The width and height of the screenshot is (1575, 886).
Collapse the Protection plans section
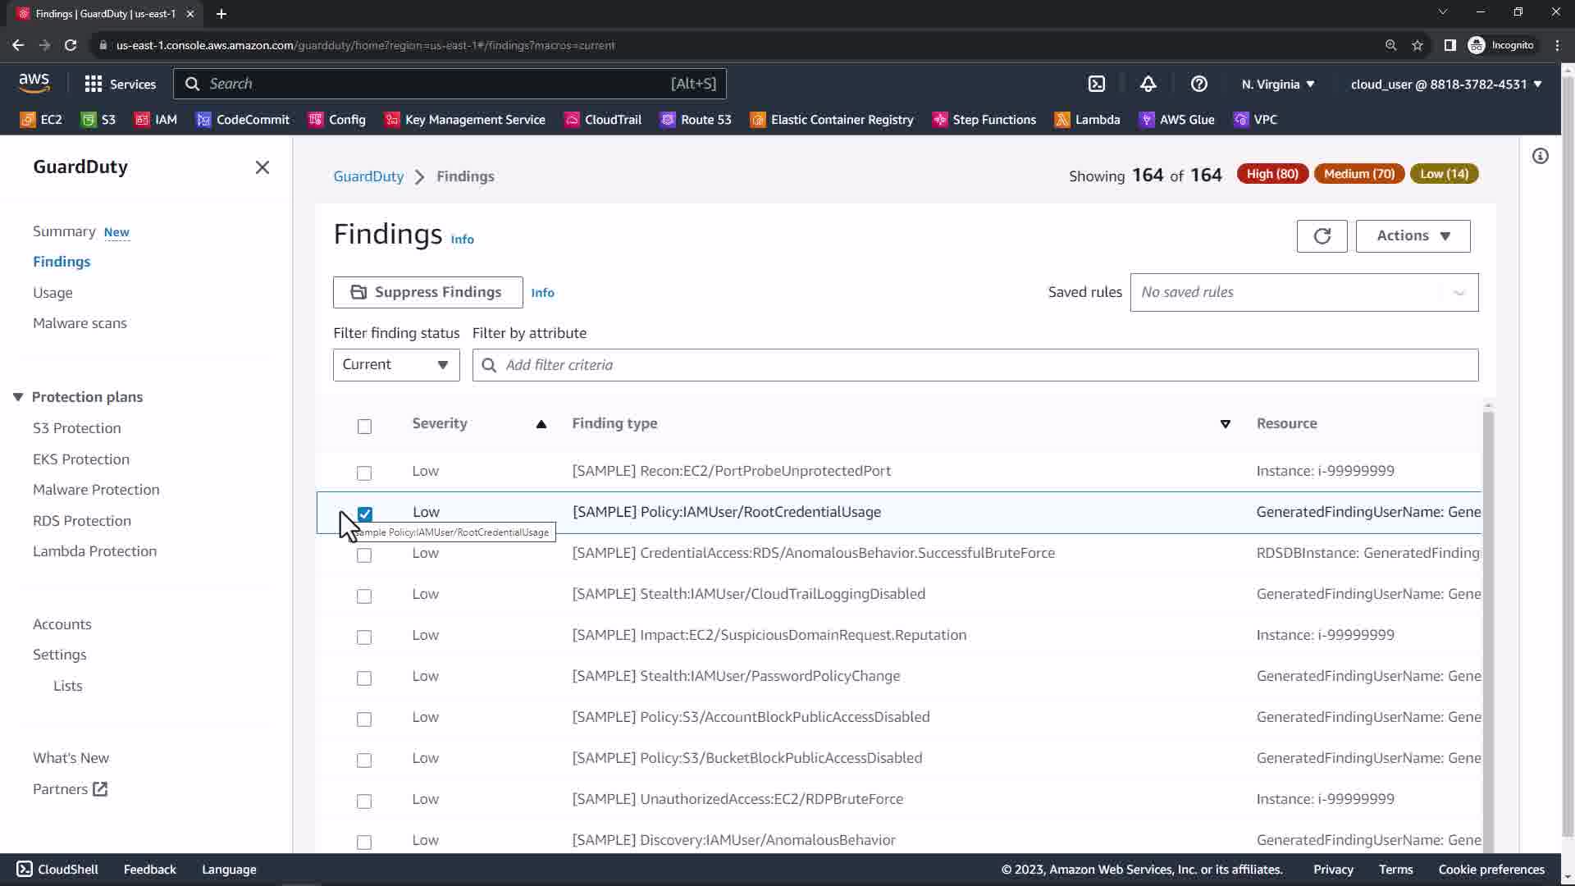18,397
